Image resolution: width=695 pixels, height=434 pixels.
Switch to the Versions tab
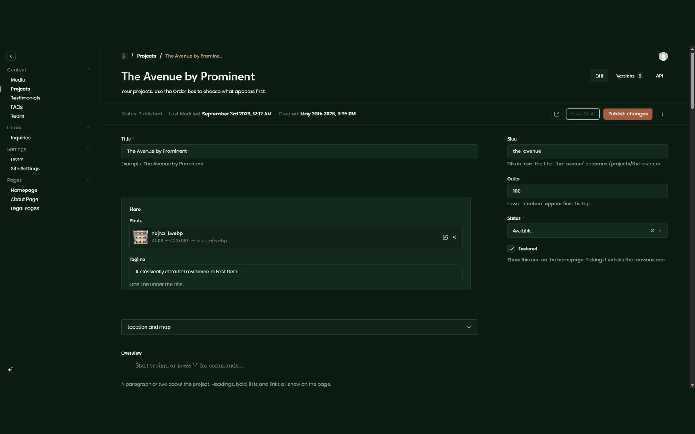629,76
